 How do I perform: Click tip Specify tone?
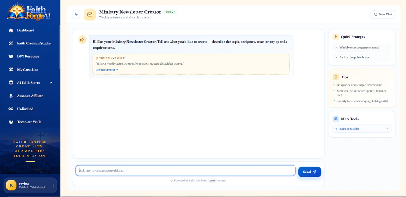[362, 101]
